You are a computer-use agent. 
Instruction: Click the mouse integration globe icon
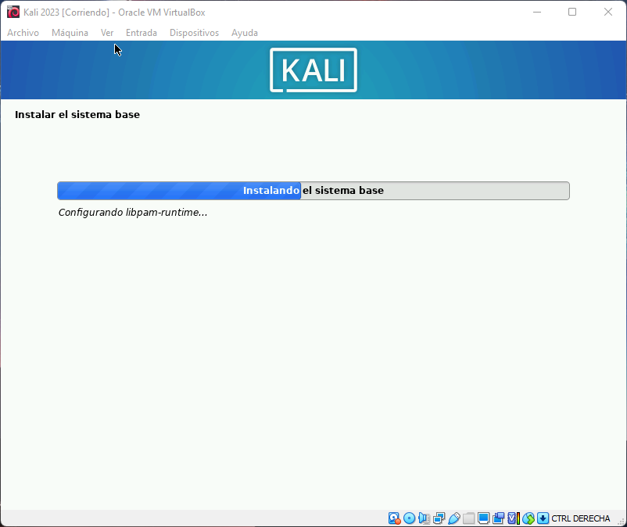528,518
